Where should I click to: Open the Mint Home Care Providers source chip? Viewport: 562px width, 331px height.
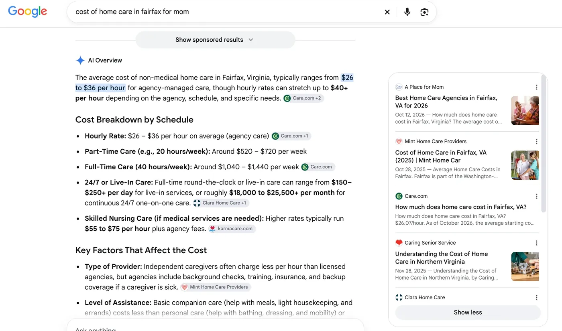pyautogui.click(x=216, y=287)
